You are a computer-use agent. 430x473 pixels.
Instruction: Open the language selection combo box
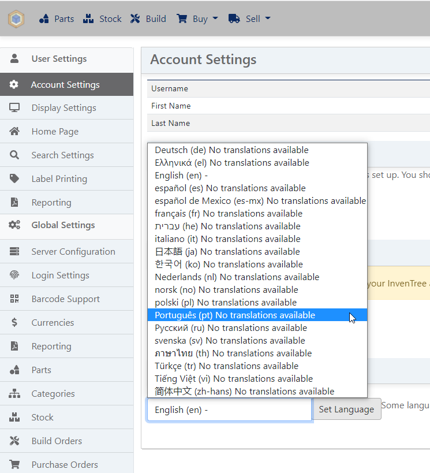229,409
